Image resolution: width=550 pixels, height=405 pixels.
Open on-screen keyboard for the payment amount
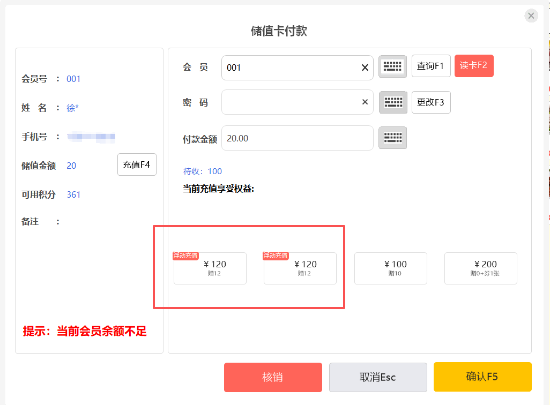pos(392,138)
